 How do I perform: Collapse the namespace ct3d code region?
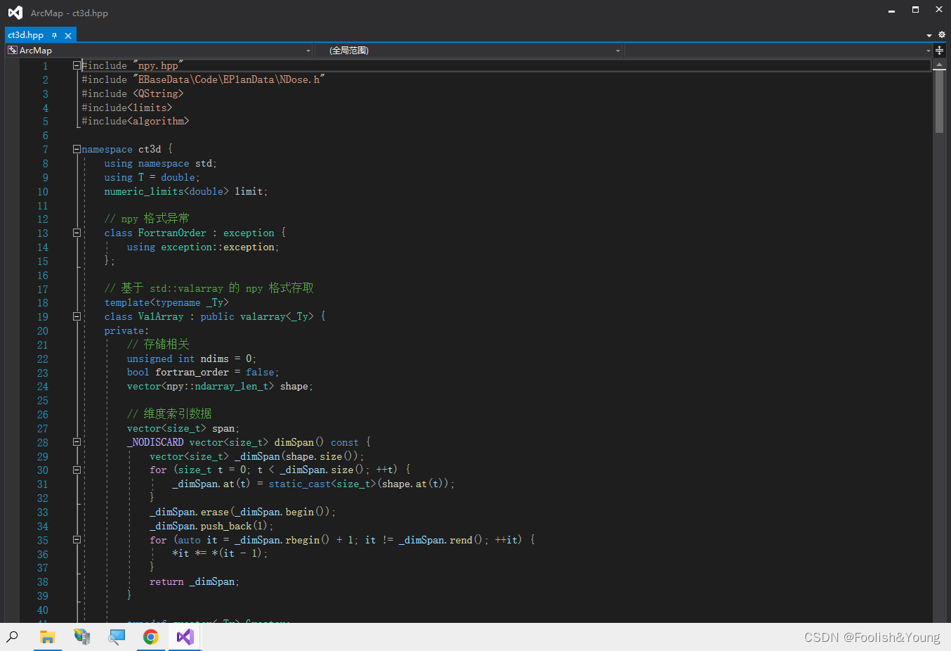[x=77, y=148]
